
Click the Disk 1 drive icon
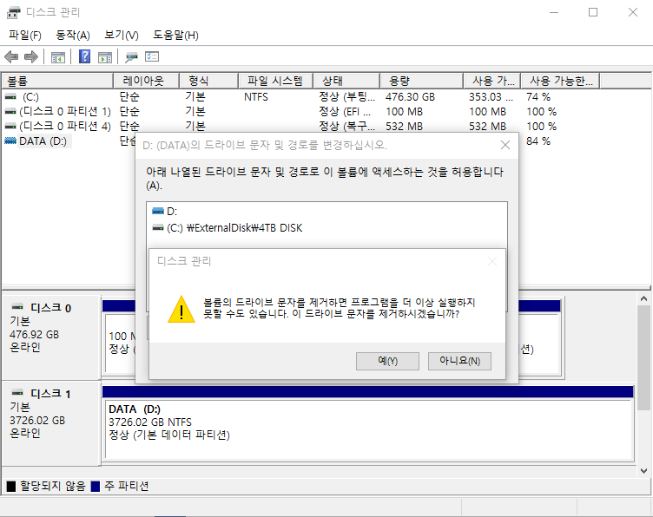click(17, 393)
